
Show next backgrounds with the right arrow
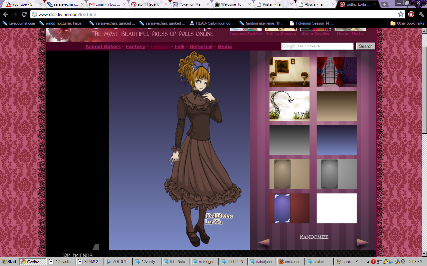pos(362,242)
